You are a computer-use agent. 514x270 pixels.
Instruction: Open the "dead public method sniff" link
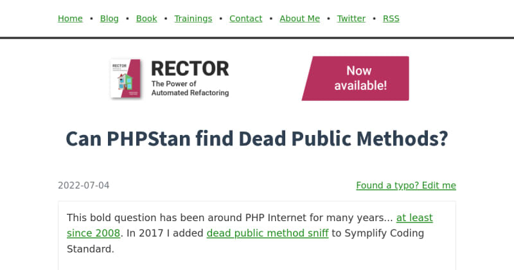267,233
